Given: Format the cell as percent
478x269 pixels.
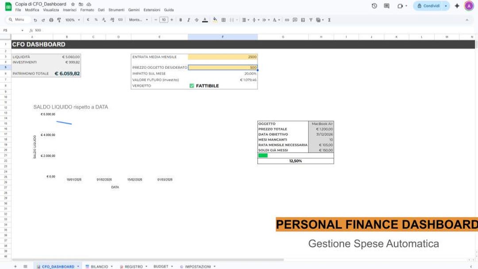Looking at the screenshot, I should (96, 20).
